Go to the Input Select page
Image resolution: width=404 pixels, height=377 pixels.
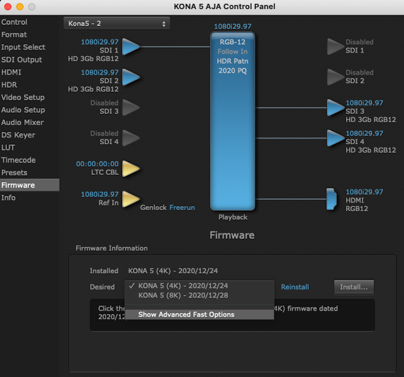tap(23, 47)
